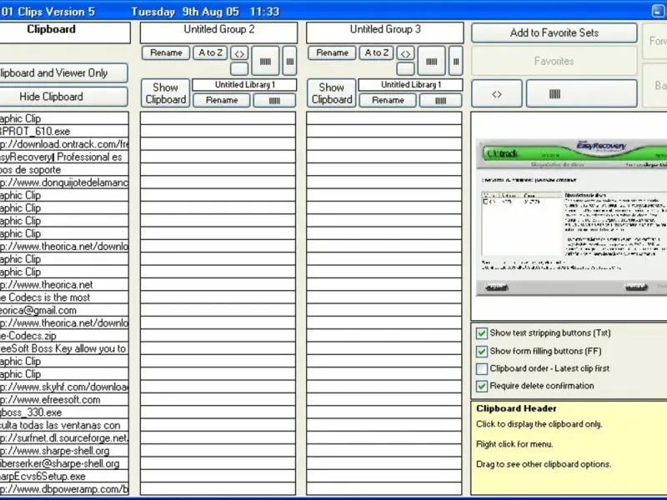Rename Untitled Group 2
667x500 pixels.
tap(166, 53)
